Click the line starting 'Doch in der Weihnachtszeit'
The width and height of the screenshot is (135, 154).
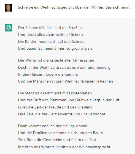(64, 67)
